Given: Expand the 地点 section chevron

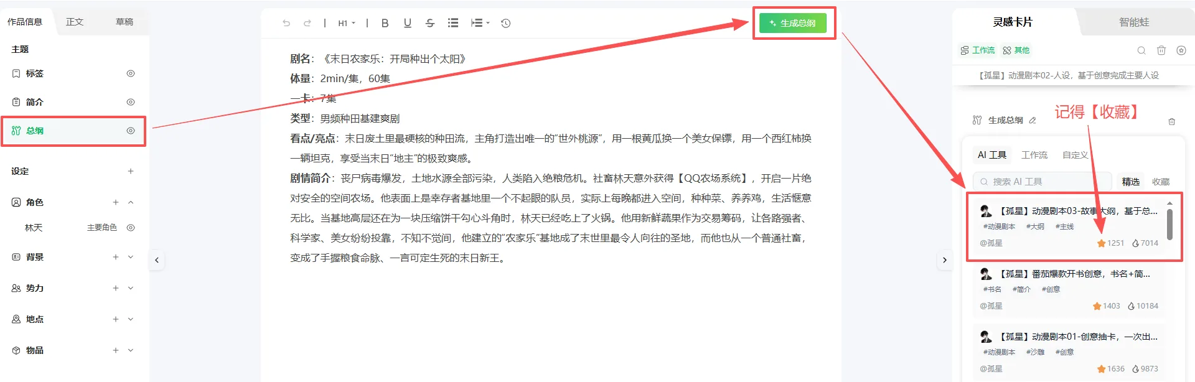Looking at the screenshot, I should tap(131, 319).
